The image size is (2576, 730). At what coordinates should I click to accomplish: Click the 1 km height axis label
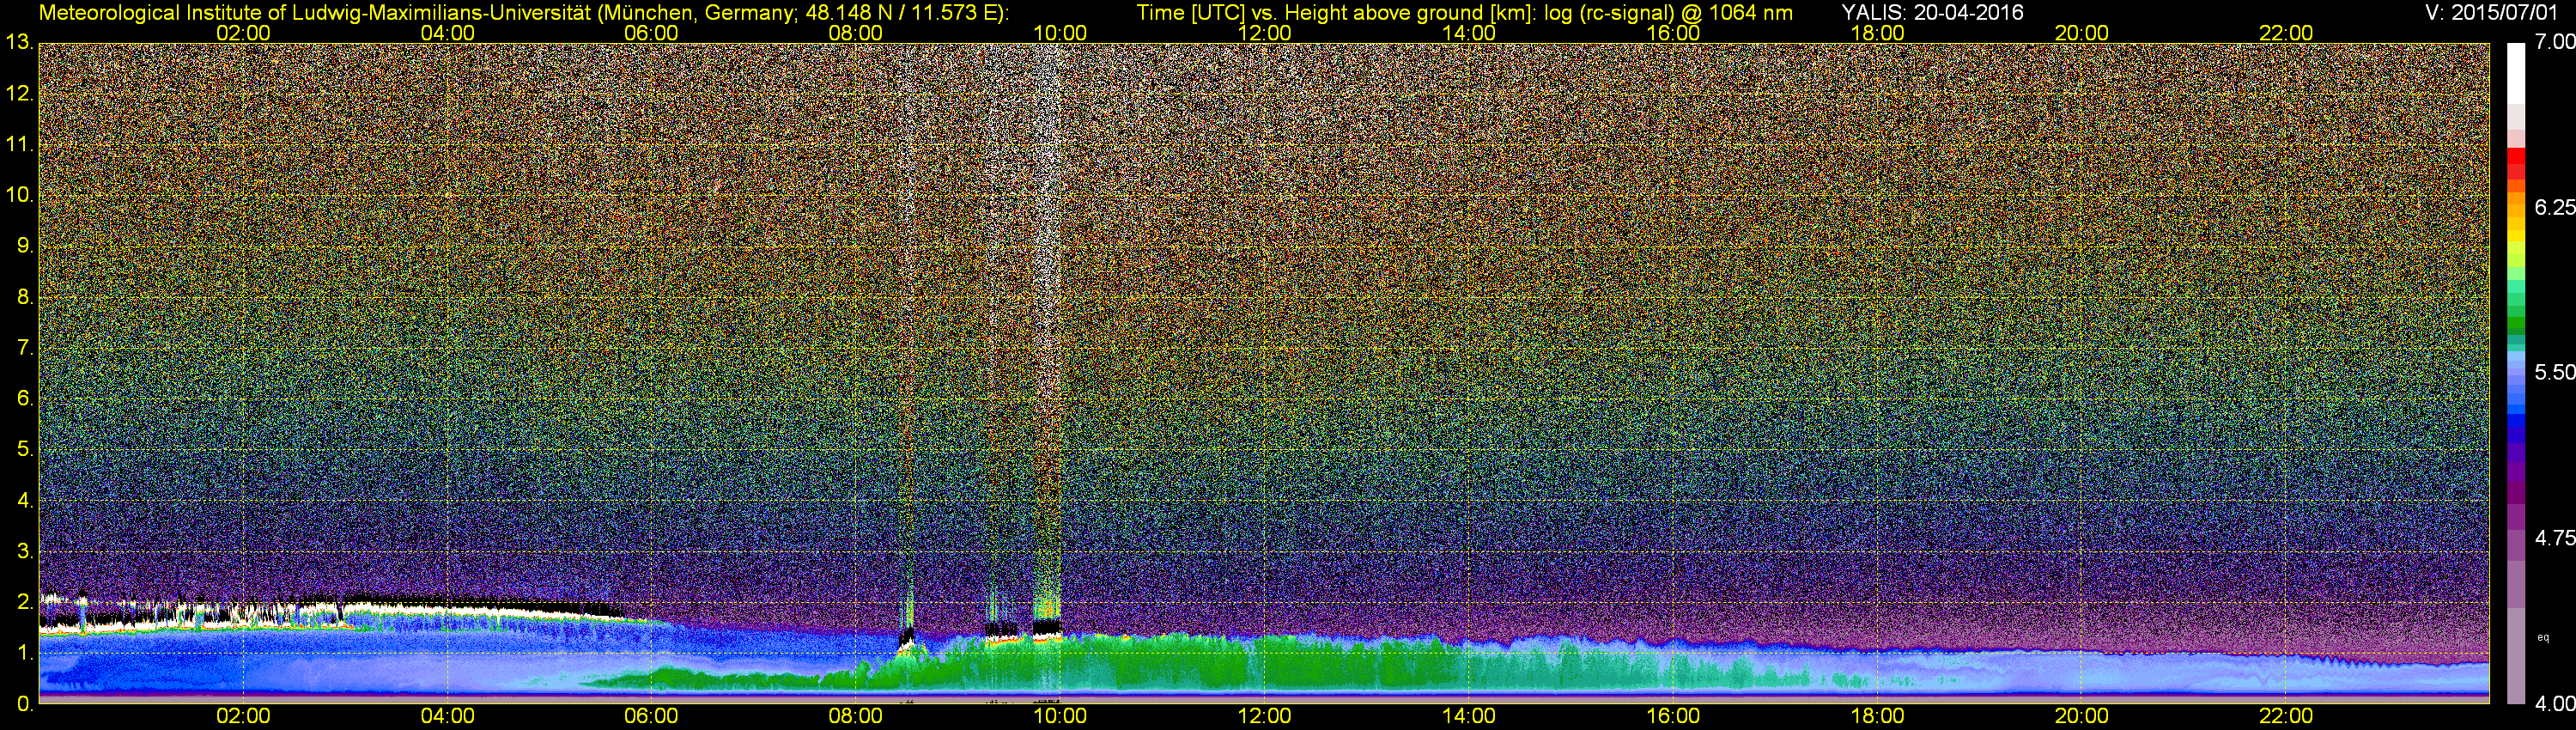coord(25,653)
